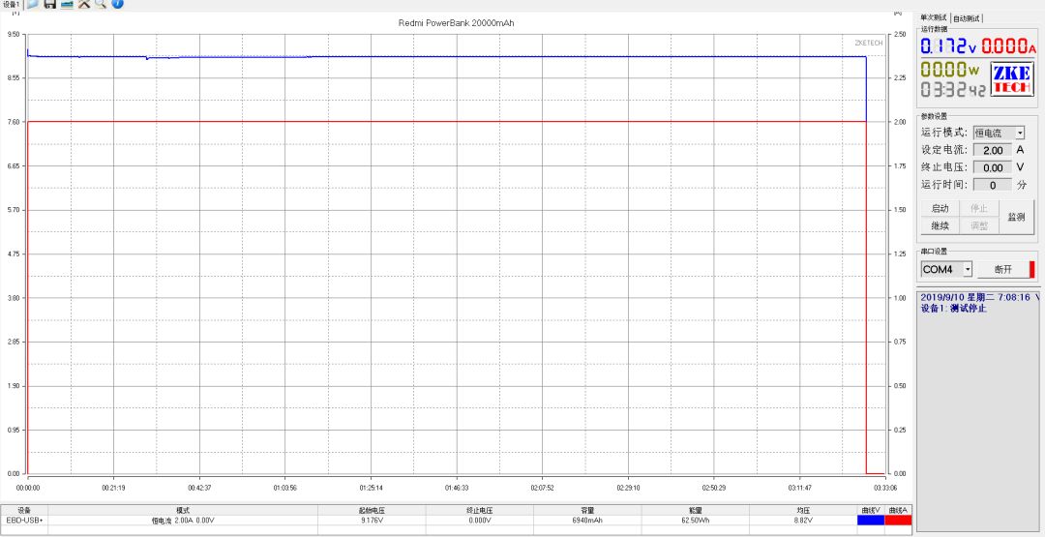Click the 运行时间 0 input field

click(x=993, y=185)
